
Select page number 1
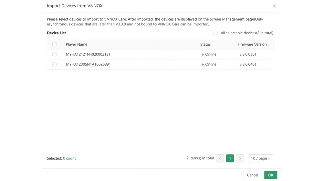(x=230, y=158)
